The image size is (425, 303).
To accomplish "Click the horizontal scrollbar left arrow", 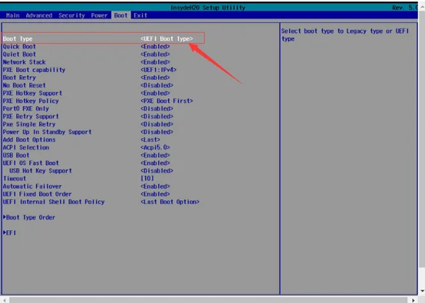I will click(5, 300).
